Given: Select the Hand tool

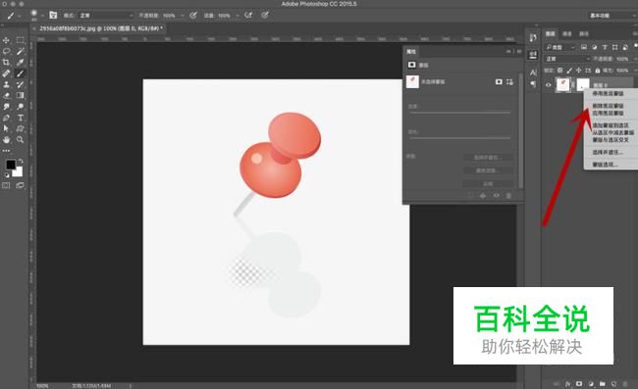Looking at the screenshot, I should 6,140.
